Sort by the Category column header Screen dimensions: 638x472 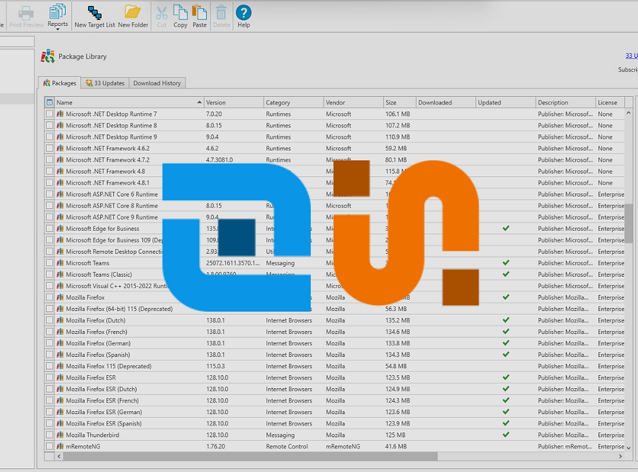click(x=294, y=102)
